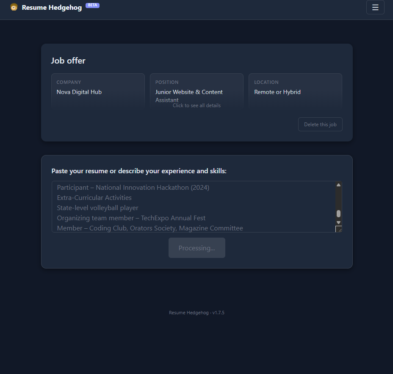
Task: Click the BETA badge
Action: [x=92, y=5]
